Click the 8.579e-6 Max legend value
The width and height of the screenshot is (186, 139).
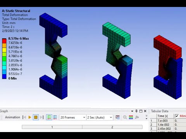tap(19, 39)
